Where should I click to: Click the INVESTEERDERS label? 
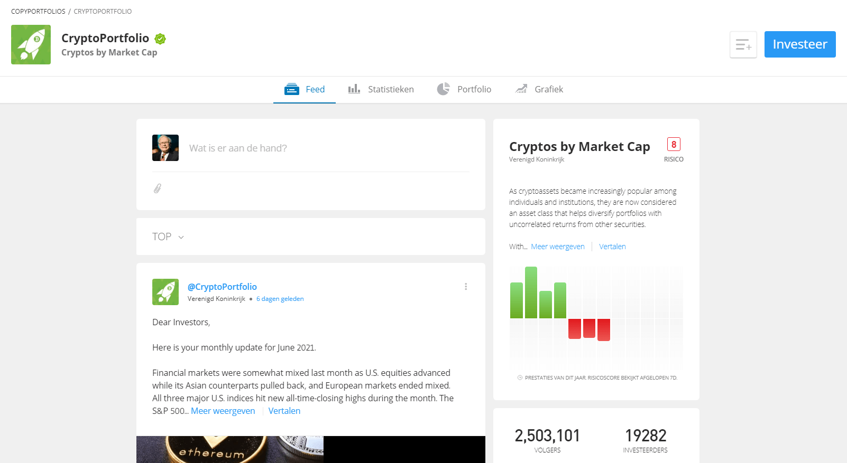click(x=646, y=450)
